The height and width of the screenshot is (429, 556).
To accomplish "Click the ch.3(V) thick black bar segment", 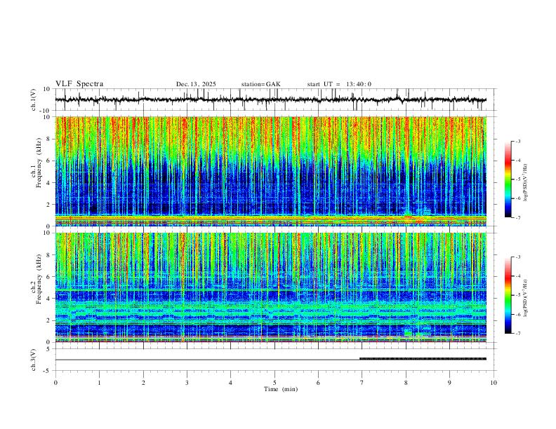I will 423,359.
